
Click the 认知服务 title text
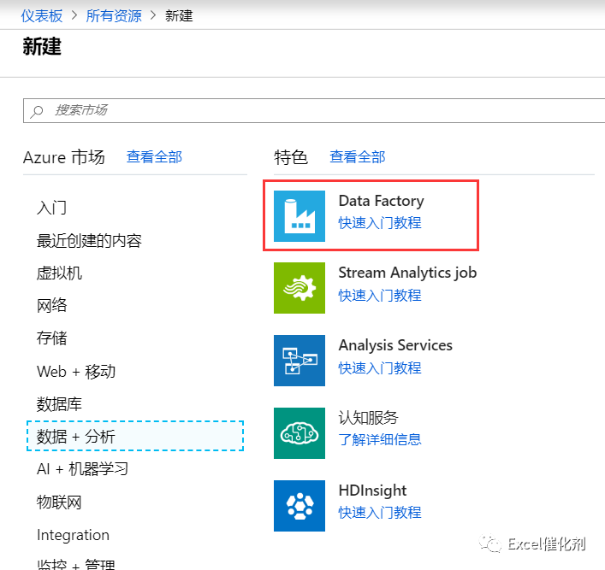368,417
